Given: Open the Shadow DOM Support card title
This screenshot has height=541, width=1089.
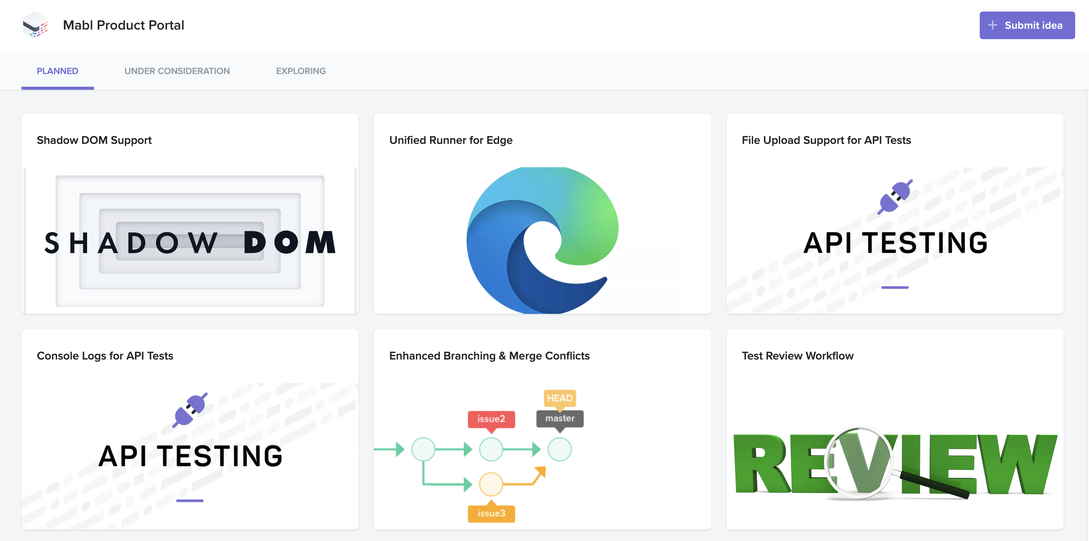Looking at the screenshot, I should (x=94, y=140).
